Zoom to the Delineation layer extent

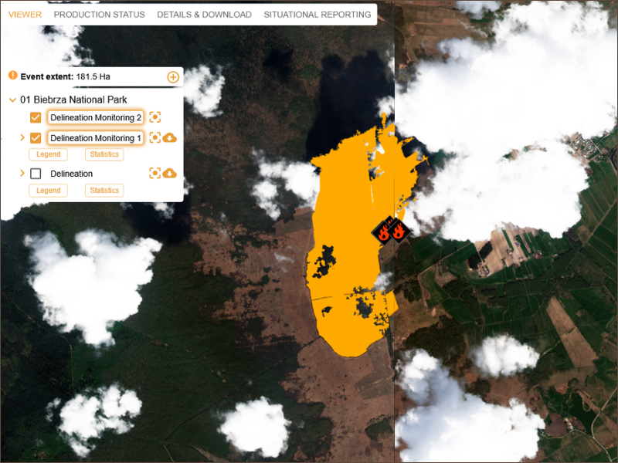tap(155, 173)
